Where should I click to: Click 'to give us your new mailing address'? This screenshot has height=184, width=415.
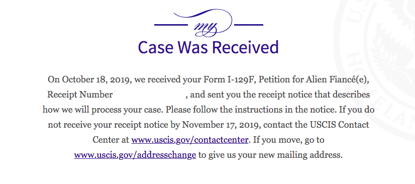point(270,155)
